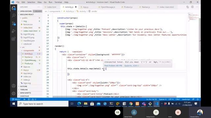Open the Action Center notification icon

[196, 104]
